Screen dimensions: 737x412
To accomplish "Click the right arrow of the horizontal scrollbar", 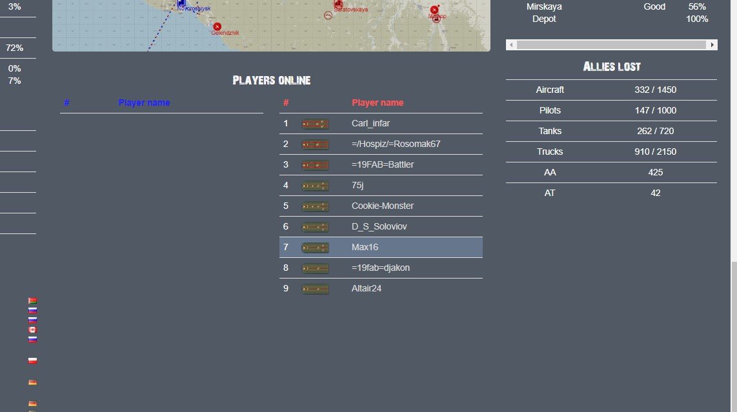I will (x=712, y=44).
